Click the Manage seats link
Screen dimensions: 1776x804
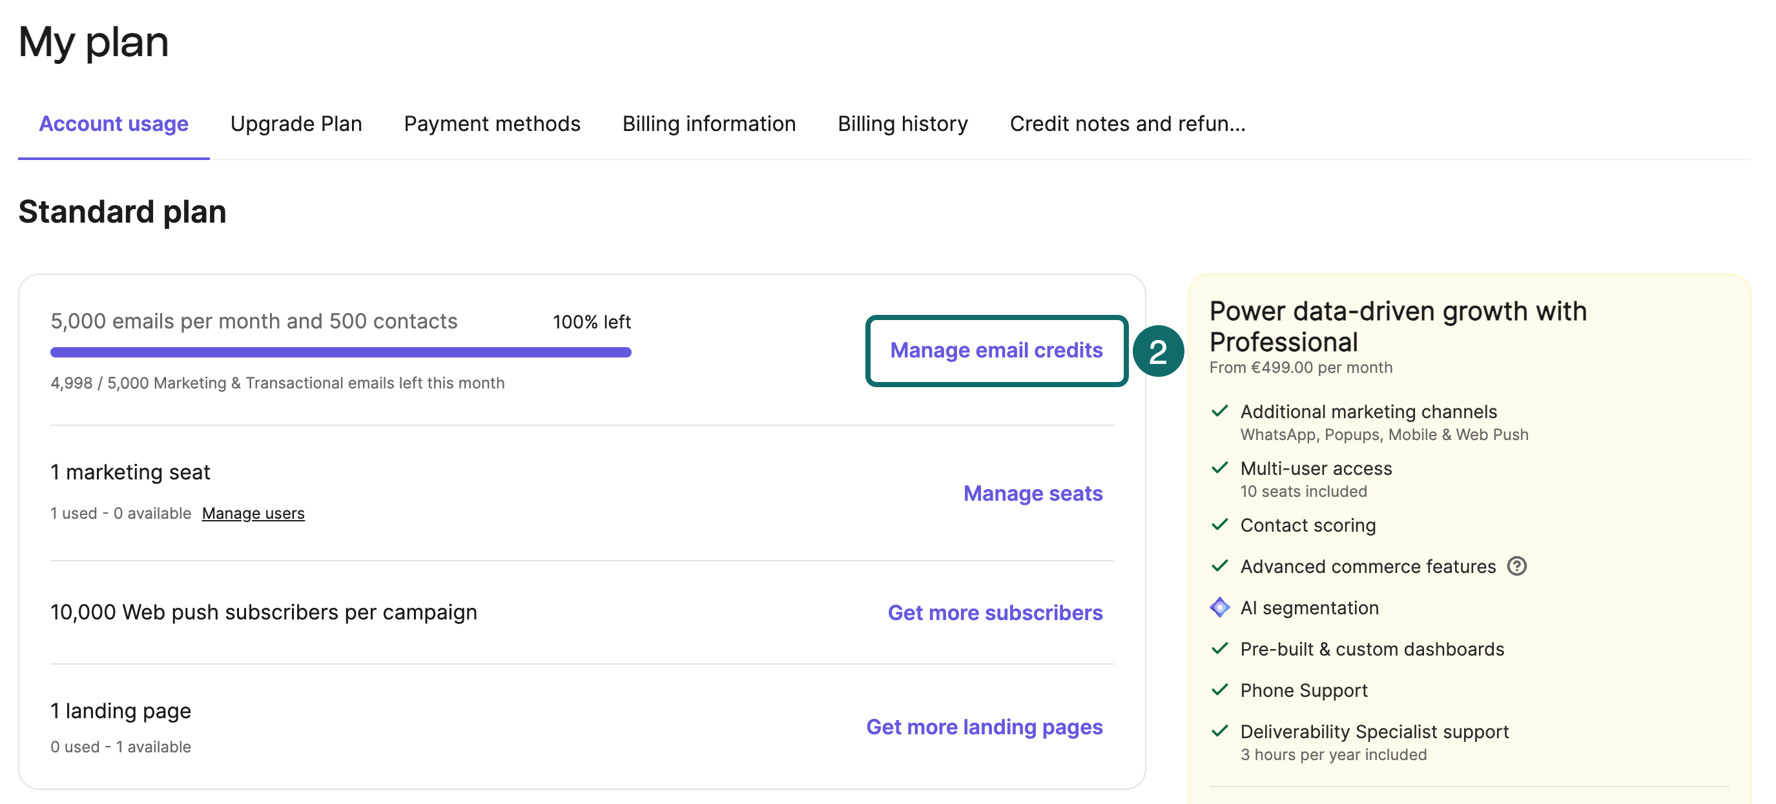1032,493
